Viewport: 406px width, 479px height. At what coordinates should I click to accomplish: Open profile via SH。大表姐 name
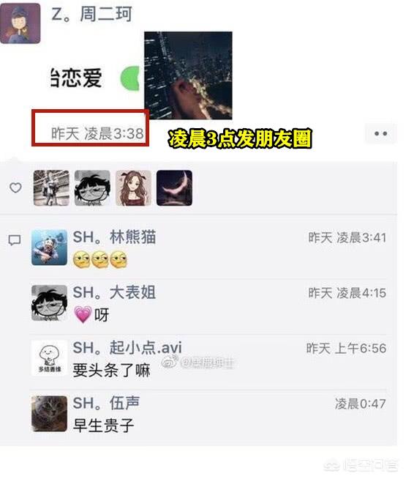(x=114, y=292)
